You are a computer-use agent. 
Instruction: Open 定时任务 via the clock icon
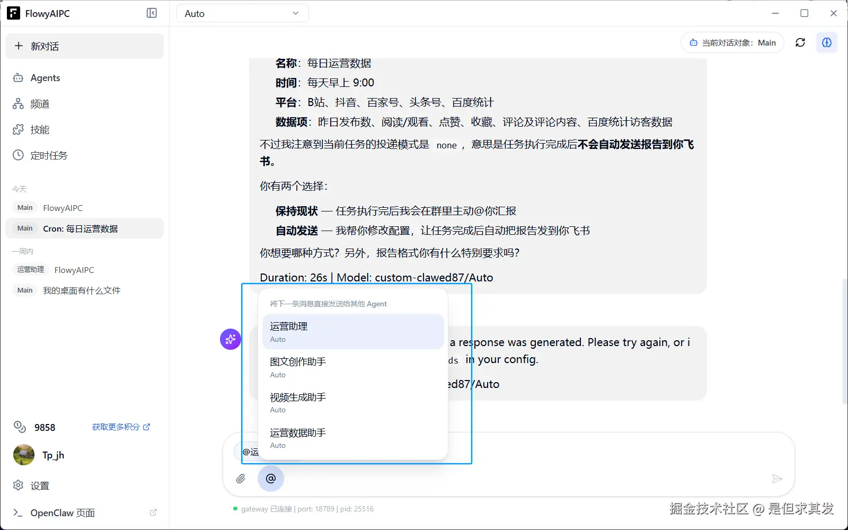(18, 155)
